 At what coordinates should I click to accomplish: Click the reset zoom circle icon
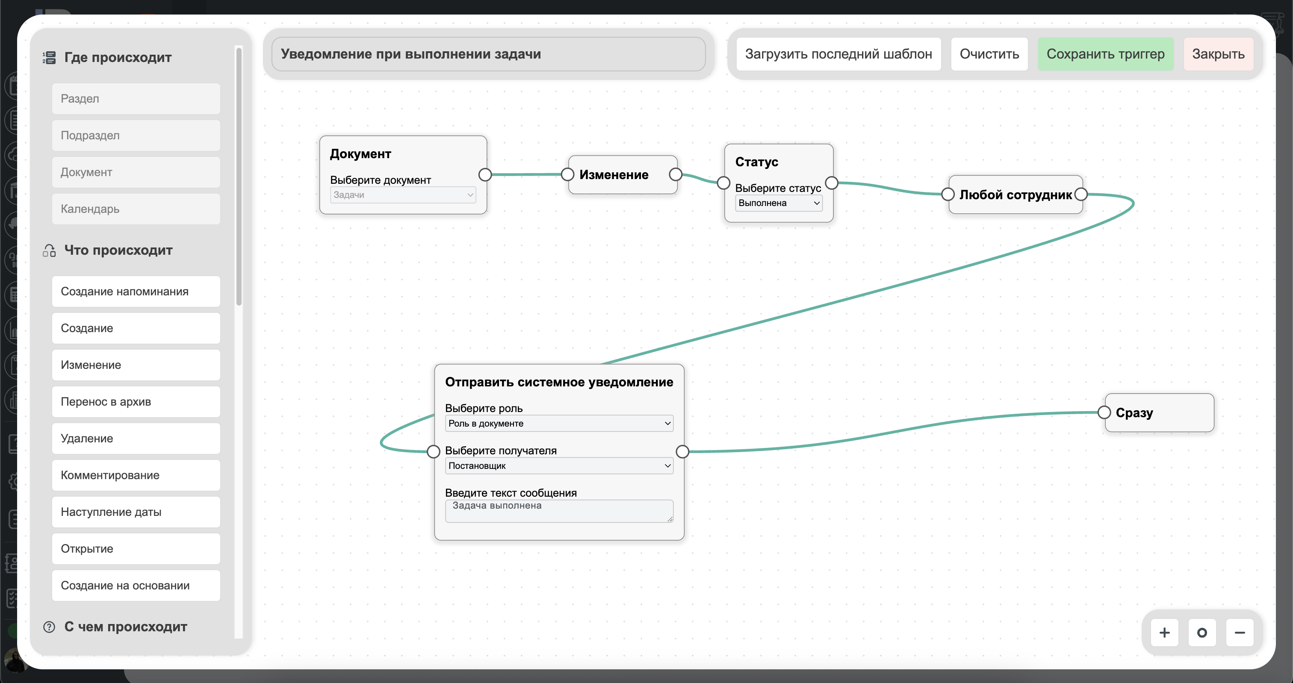click(1201, 632)
